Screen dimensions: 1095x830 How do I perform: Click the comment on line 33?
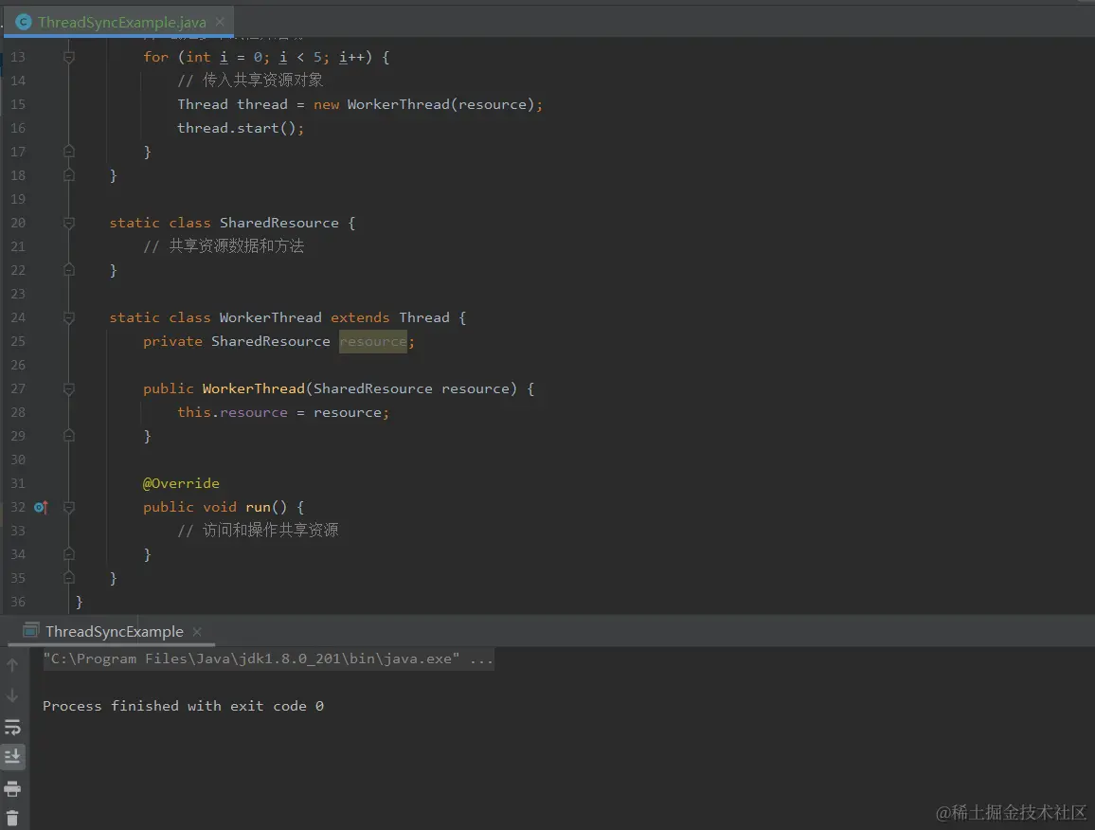click(258, 531)
